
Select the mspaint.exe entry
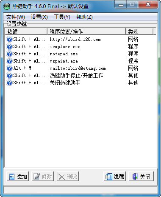pyautogui.click(x=64, y=61)
